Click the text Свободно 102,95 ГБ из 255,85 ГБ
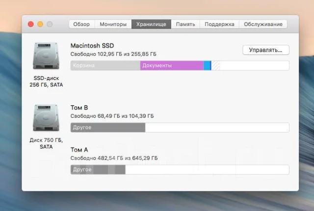Image resolution: width=314 pixels, height=211 pixels. (113, 54)
